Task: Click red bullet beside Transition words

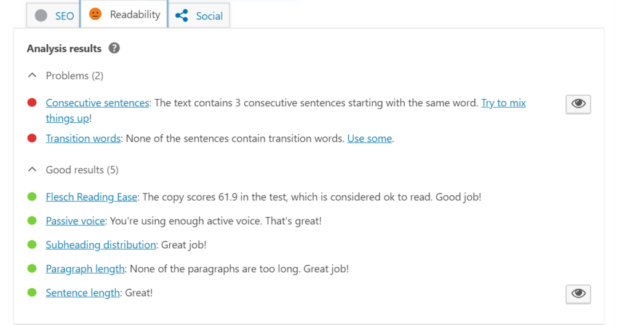Action: [32, 138]
